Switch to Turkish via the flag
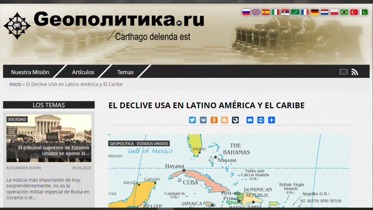 pos(354,12)
